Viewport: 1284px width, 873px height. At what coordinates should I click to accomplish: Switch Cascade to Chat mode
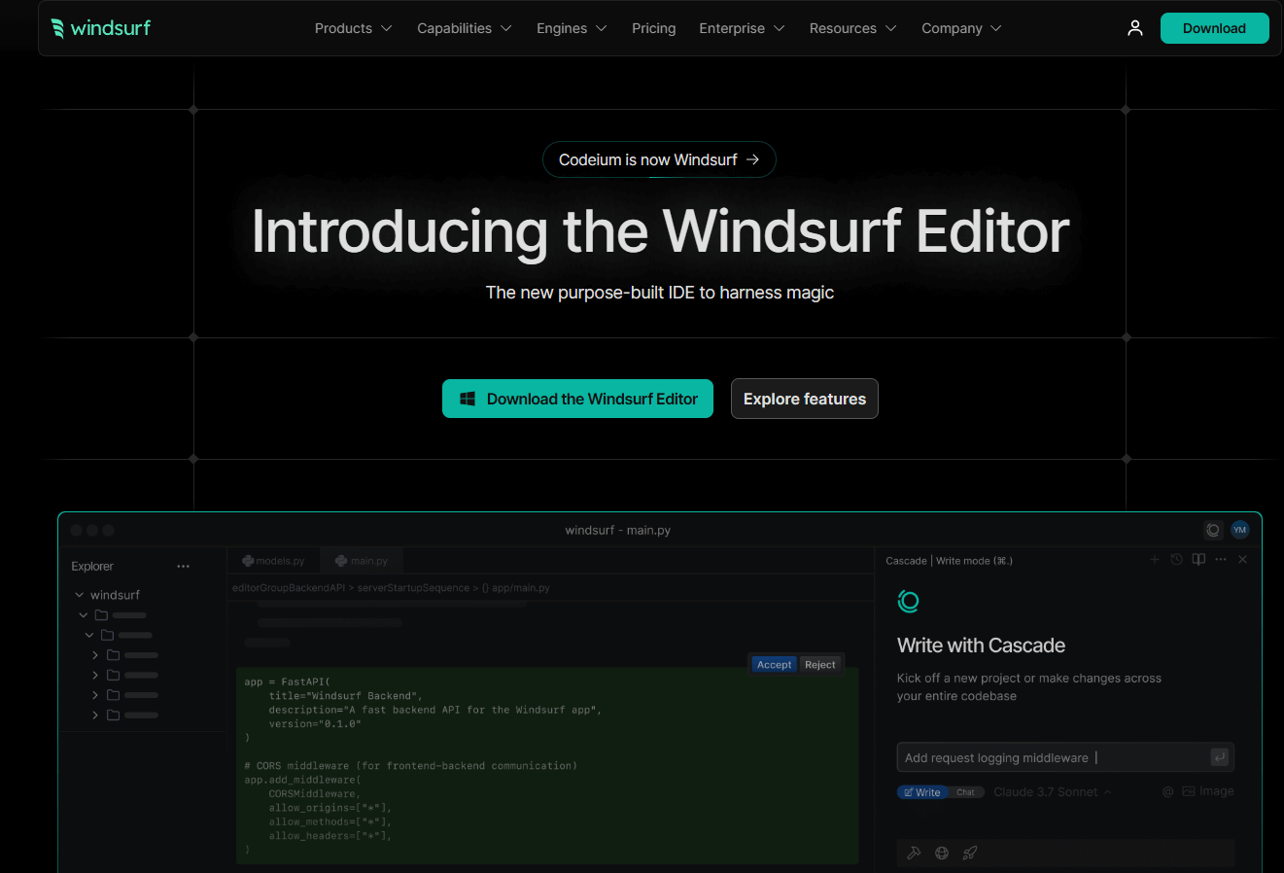pyautogui.click(x=965, y=792)
